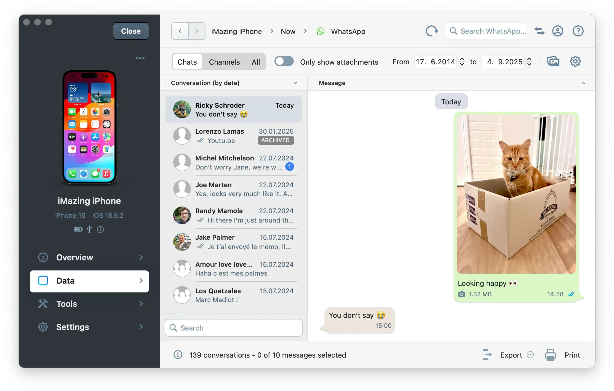The width and height of the screenshot is (614, 391).
Task: Click the conversation list Search field
Action: pos(233,328)
